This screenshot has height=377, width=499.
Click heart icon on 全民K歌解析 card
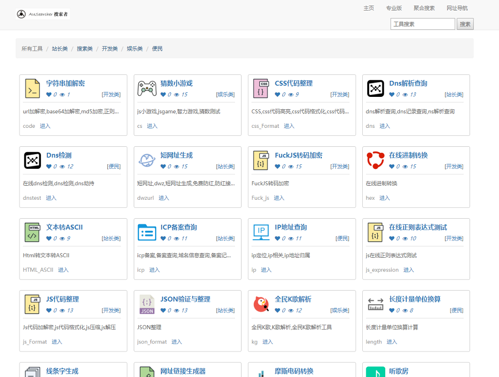(x=277, y=311)
